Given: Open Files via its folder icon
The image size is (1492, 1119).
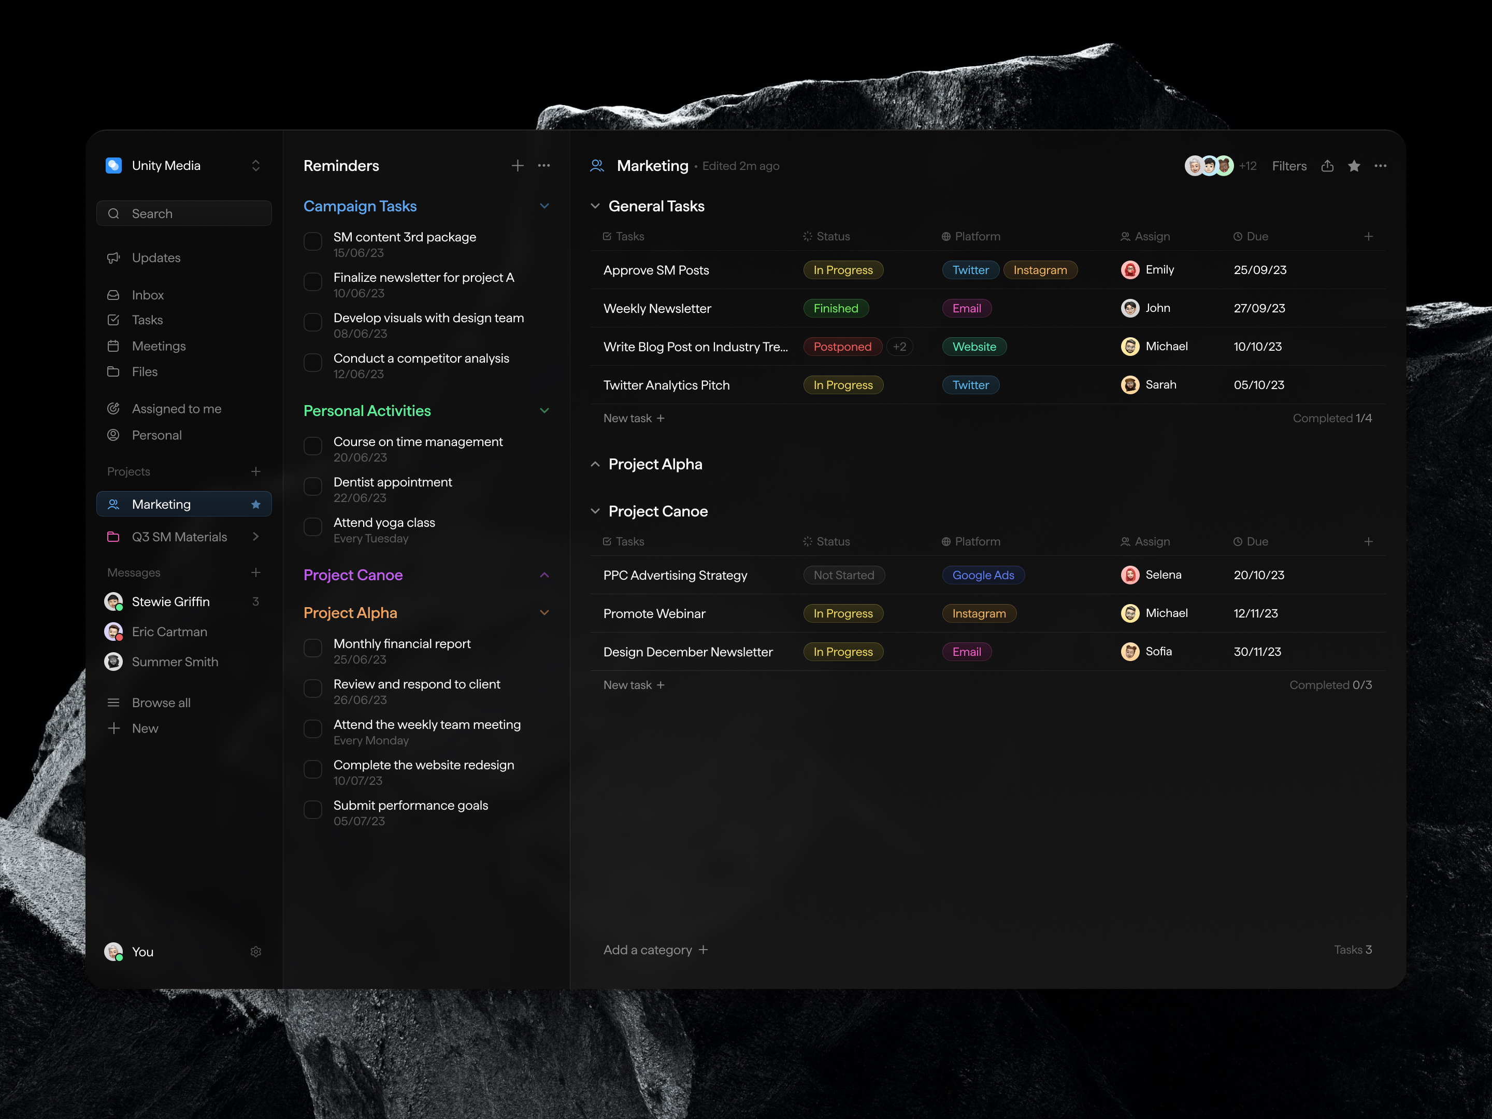Looking at the screenshot, I should [x=114, y=371].
